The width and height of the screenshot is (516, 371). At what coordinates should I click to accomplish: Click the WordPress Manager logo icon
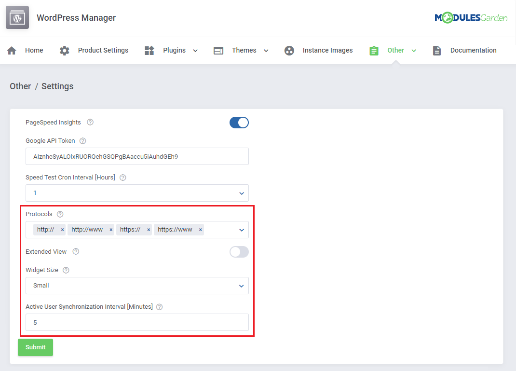pyautogui.click(x=17, y=17)
